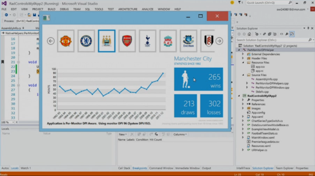The height and width of the screenshot is (176, 315).
Task: Click Solution Explorer preview selected items icon
Action: click(292, 34)
